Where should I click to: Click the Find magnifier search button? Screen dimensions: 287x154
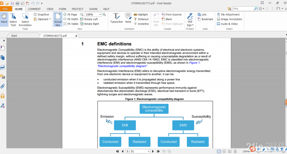tap(256, 8)
